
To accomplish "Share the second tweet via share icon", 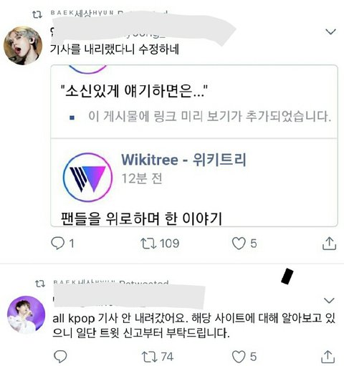I will [328, 357].
